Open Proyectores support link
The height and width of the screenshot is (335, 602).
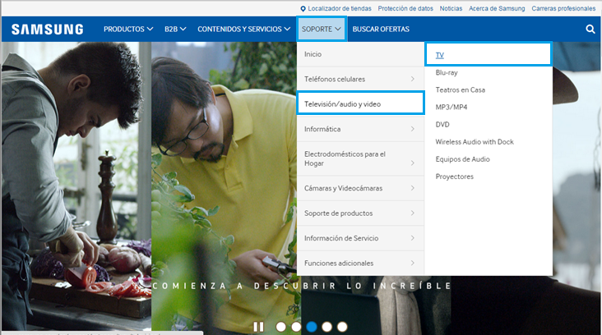point(455,177)
